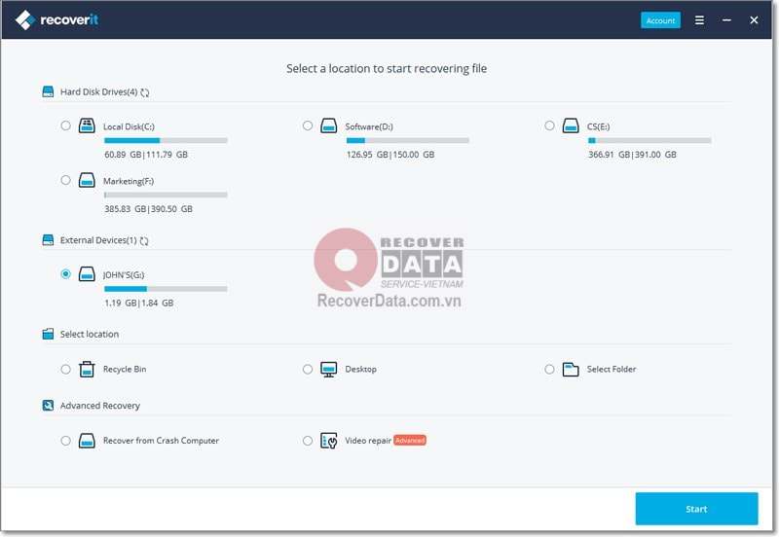Click the 385.83 GB|390.50 GB size text
Image resolution: width=779 pixels, height=537 pixels.
(x=149, y=209)
